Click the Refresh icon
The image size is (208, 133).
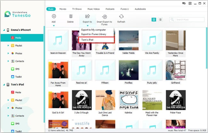121,16
